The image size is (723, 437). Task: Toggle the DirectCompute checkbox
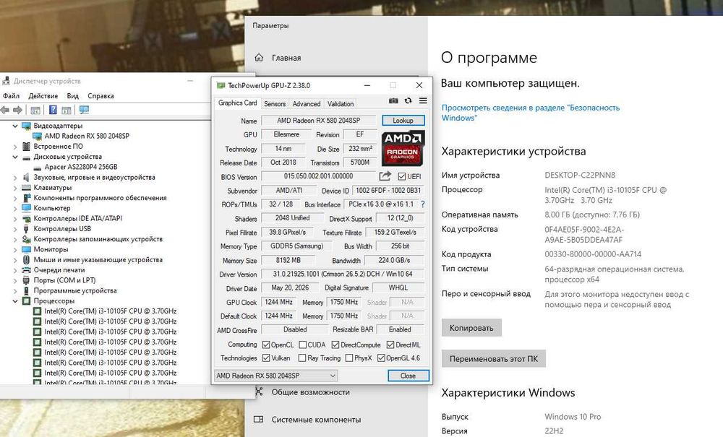335,345
